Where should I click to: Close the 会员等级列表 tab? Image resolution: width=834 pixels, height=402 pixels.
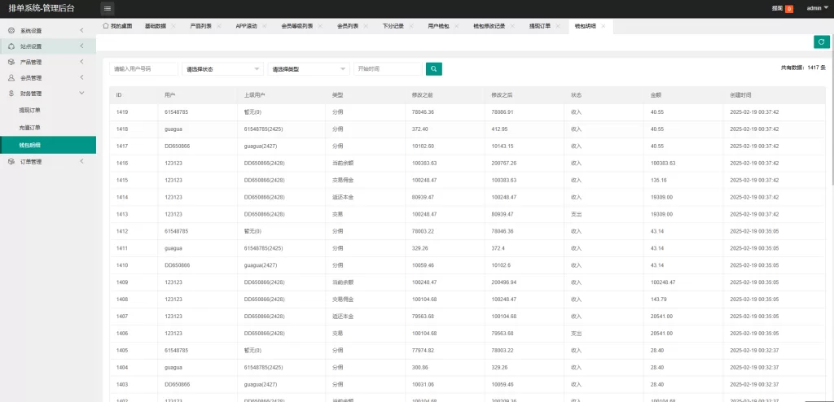[x=320, y=26]
